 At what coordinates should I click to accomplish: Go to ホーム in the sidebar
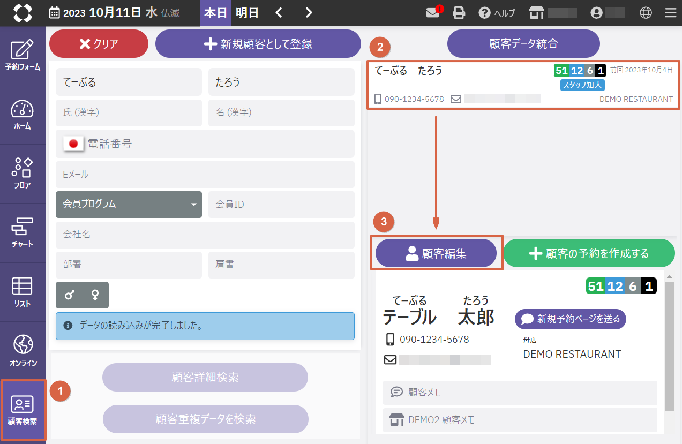click(x=23, y=115)
